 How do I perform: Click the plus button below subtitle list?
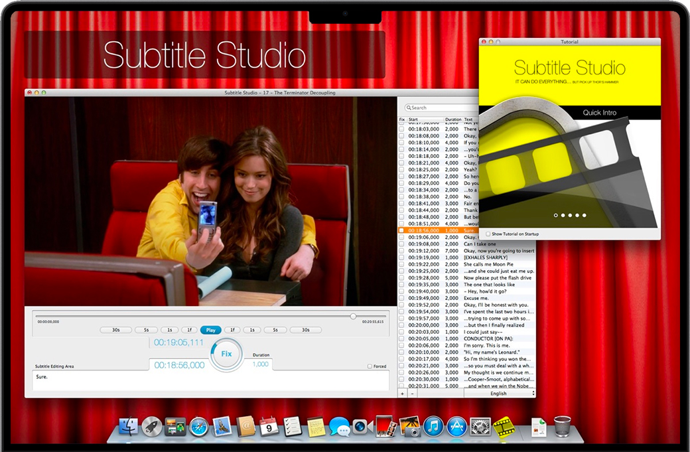point(402,394)
